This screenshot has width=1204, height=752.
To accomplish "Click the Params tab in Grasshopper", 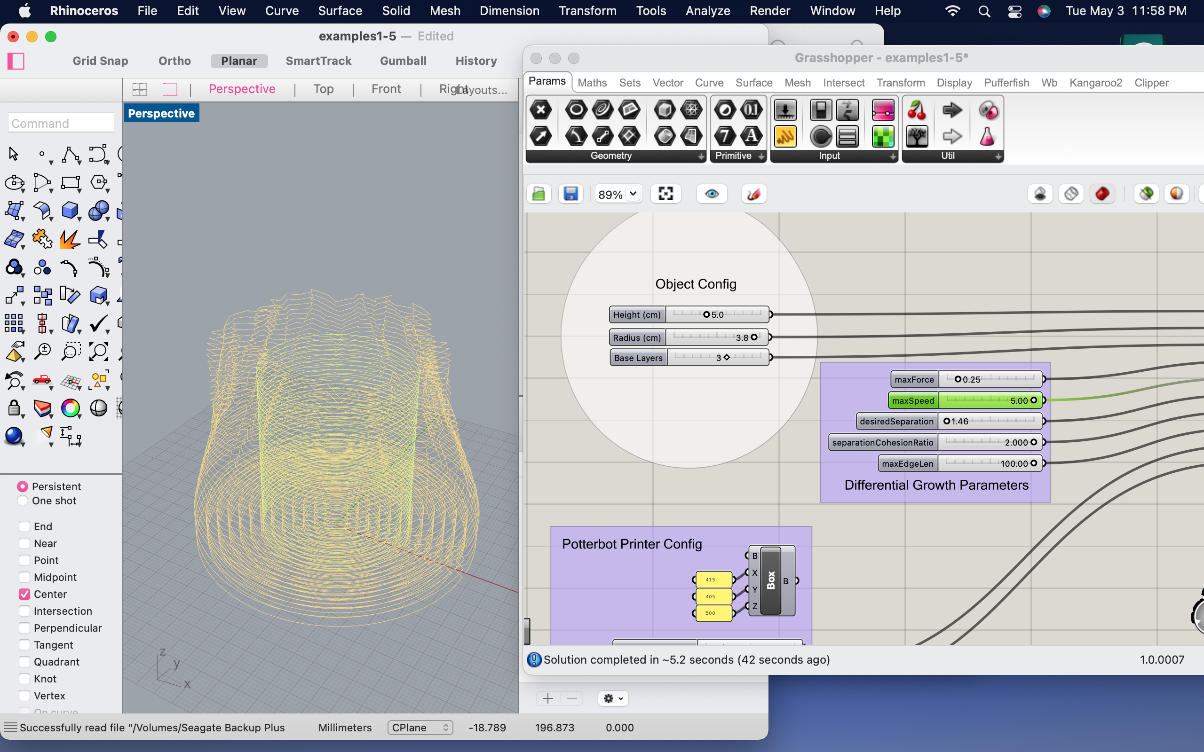I will point(546,82).
